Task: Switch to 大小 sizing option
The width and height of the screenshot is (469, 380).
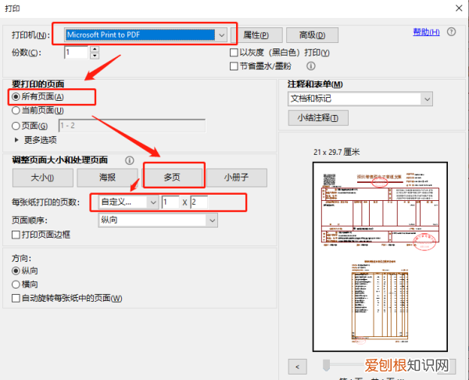Action: pyautogui.click(x=43, y=177)
